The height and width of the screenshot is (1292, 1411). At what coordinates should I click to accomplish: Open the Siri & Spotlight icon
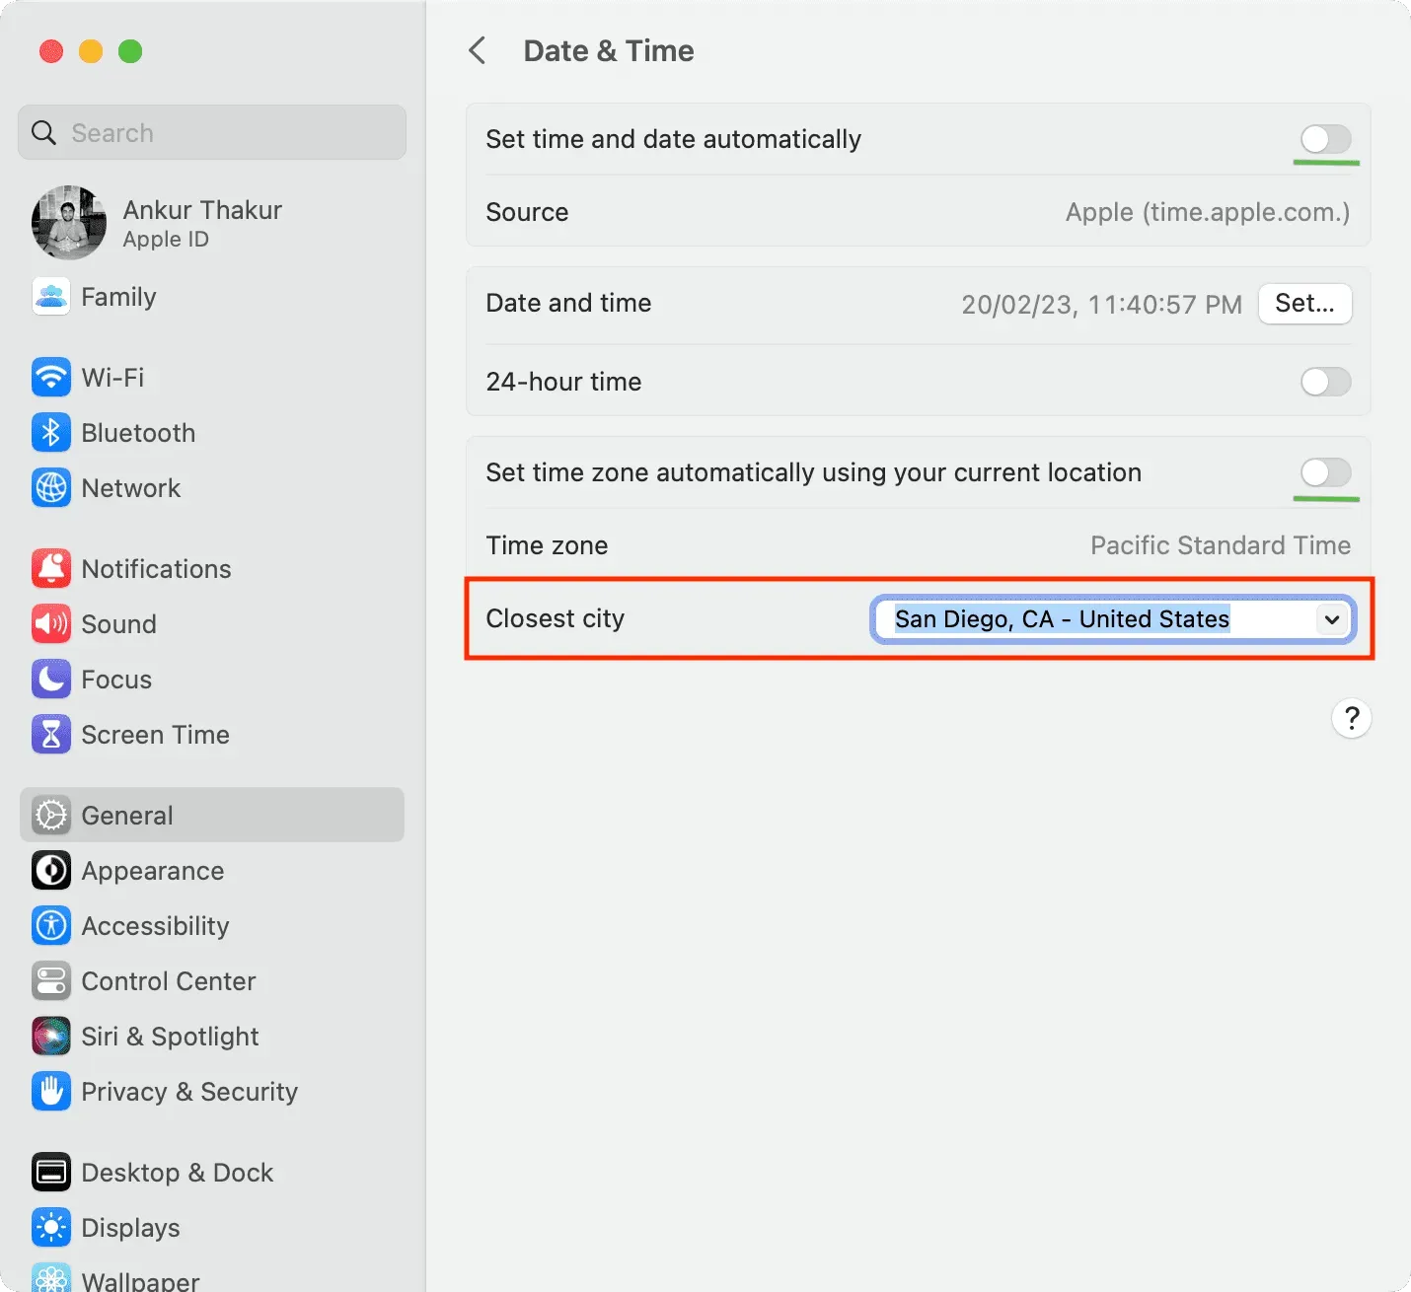[x=50, y=1037]
